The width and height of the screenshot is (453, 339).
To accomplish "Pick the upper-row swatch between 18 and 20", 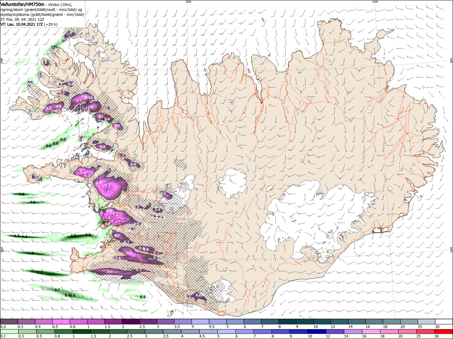I will pyautogui.click(x=391, y=322).
